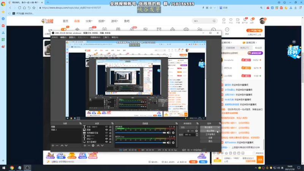Toggle the orange switch in Douyu streamer toolbar
This screenshot has height=171, width=304.
pyautogui.click(x=63, y=29)
